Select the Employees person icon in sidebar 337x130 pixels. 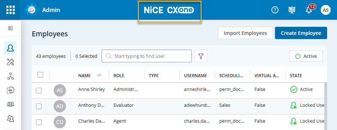(10, 48)
